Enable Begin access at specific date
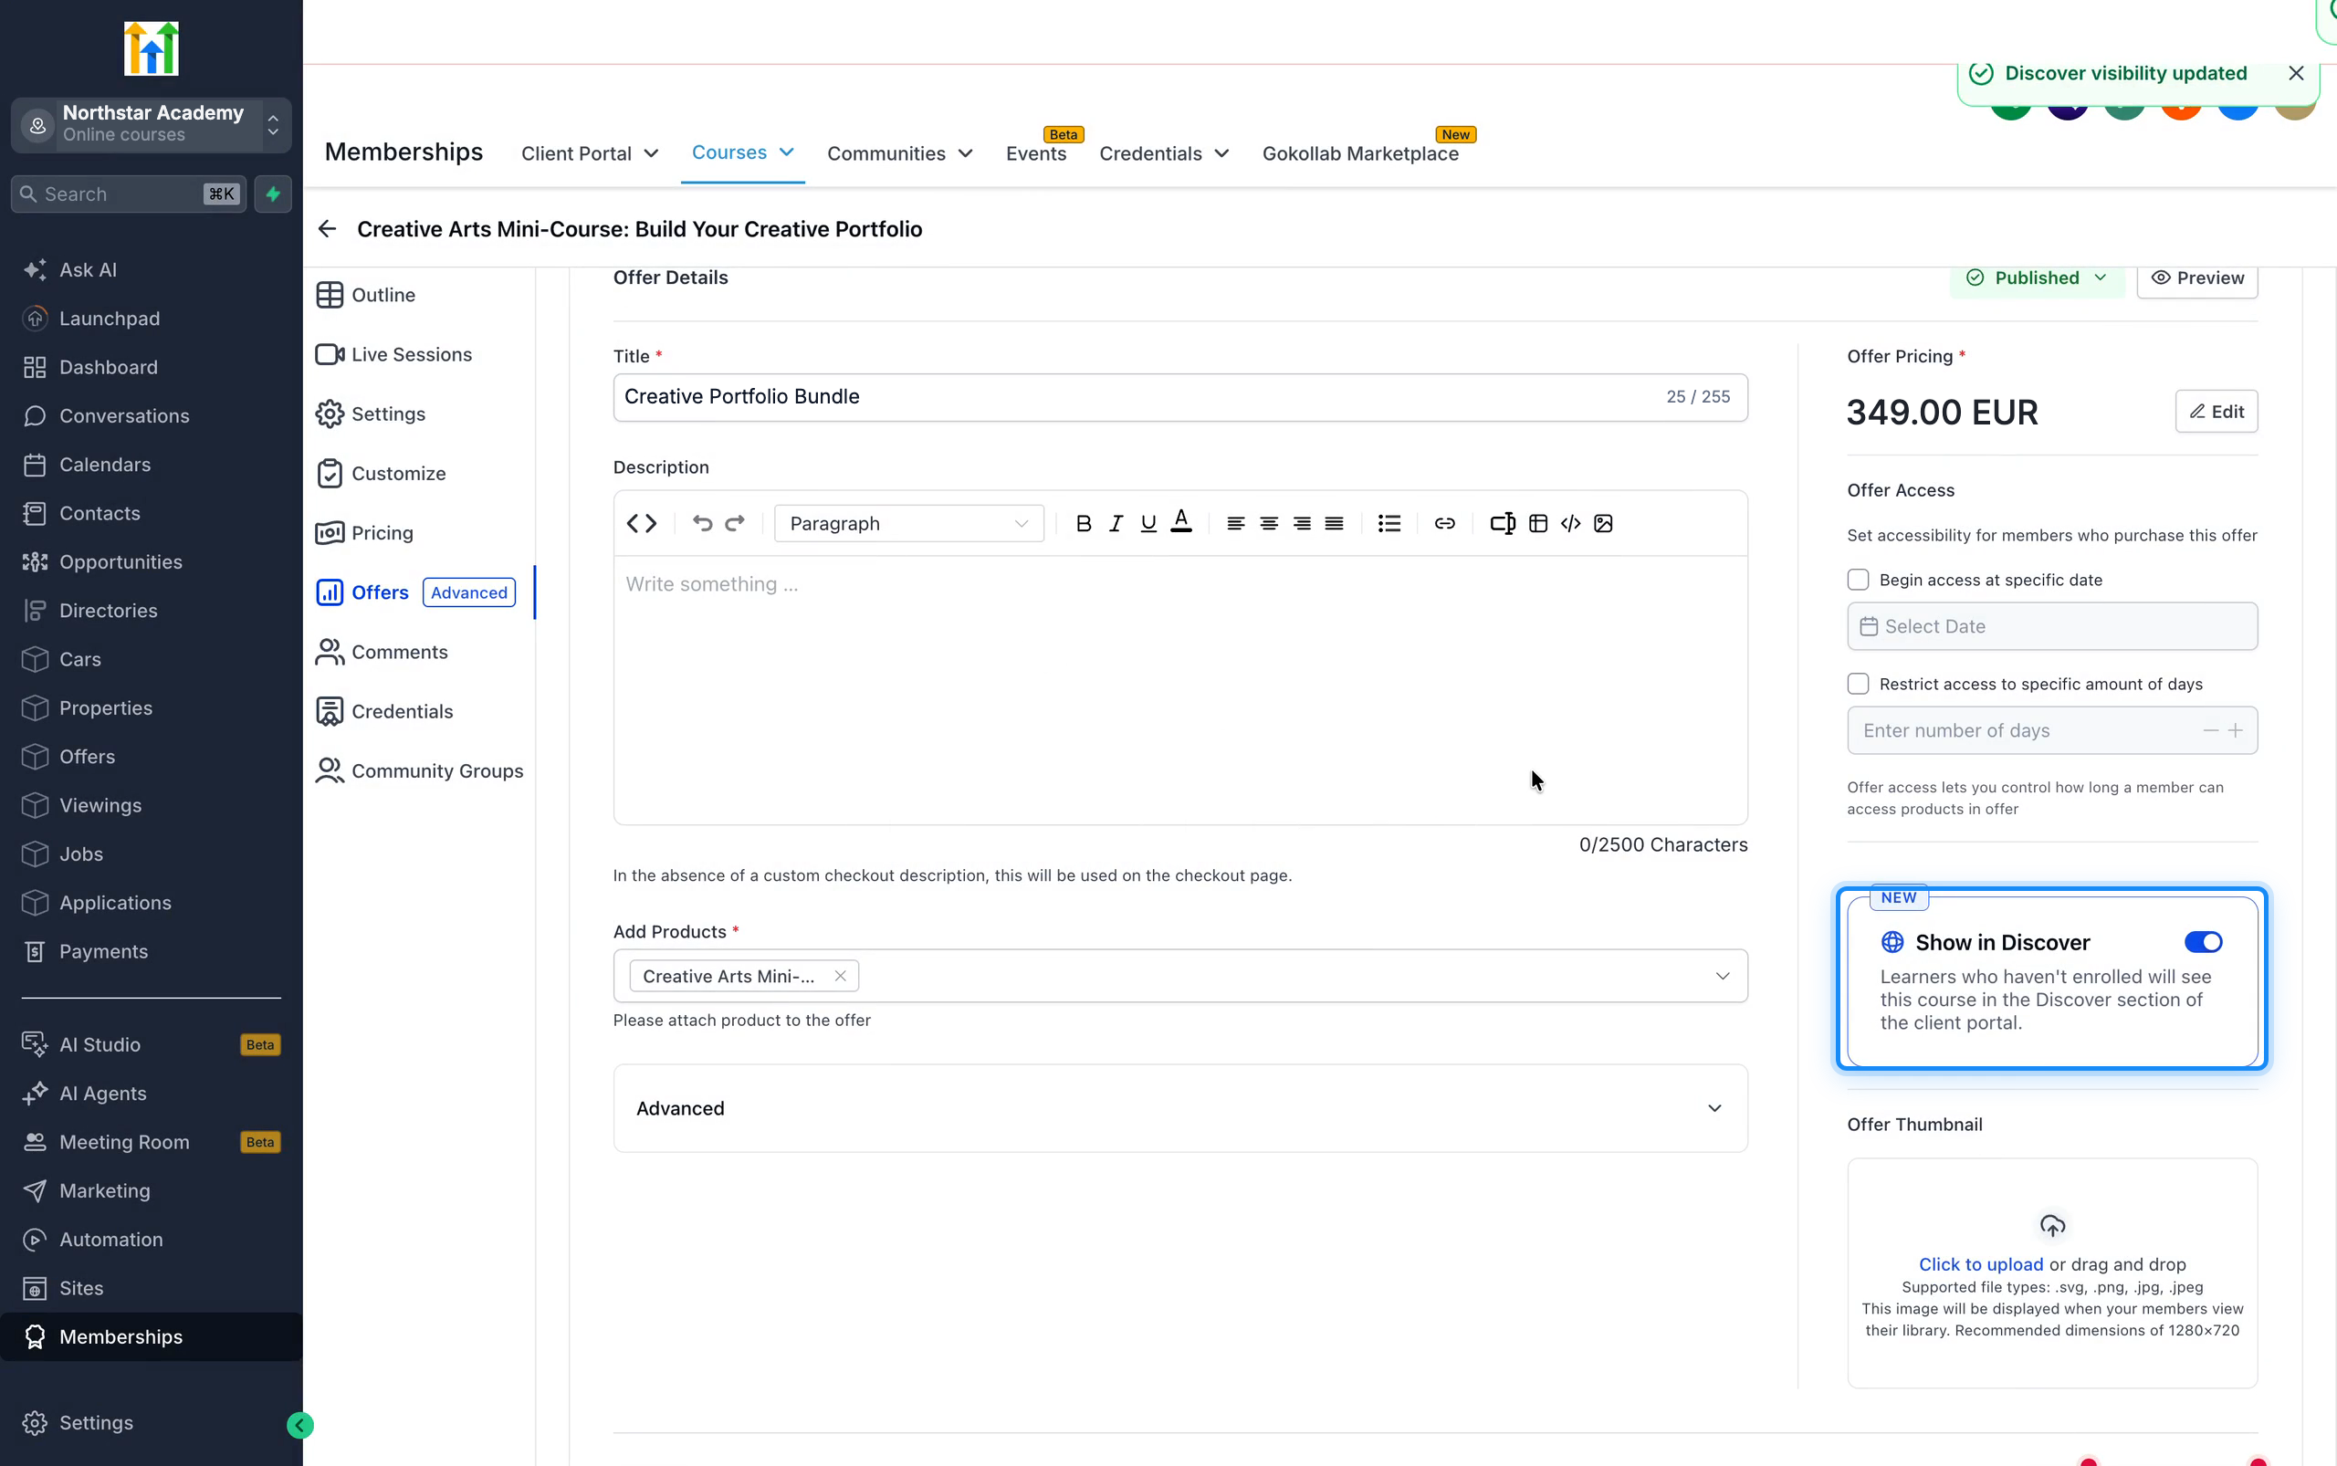Image resolution: width=2337 pixels, height=1466 pixels. (1858, 580)
